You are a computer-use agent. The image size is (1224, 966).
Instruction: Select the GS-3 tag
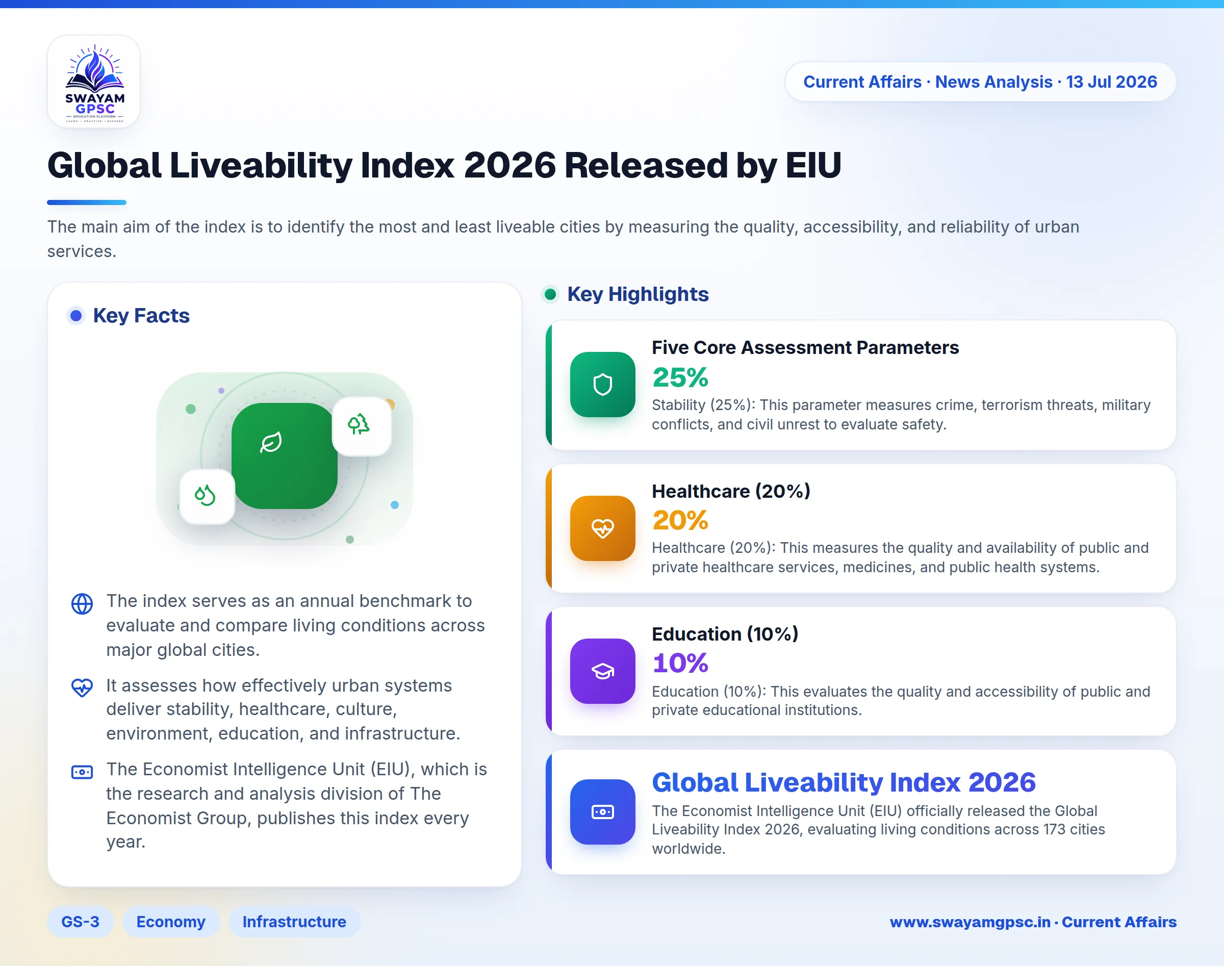pos(80,922)
